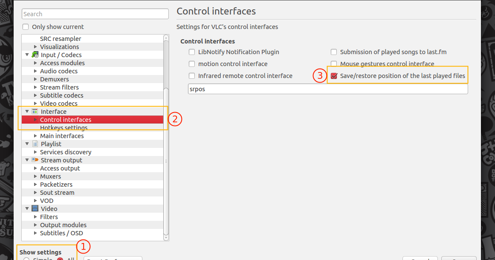The image size is (495, 260).
Task: Expand the Visualizations entry
Action: point(36,46)
